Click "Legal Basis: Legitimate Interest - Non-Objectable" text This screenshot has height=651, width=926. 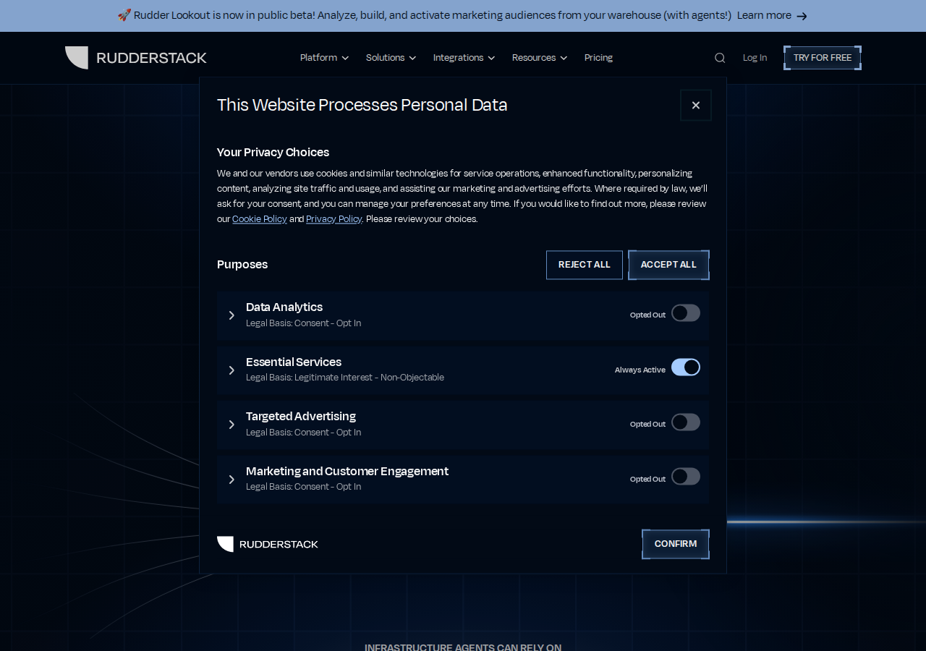coord(345,378)
